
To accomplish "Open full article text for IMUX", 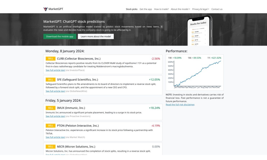I will click(55, 116).
